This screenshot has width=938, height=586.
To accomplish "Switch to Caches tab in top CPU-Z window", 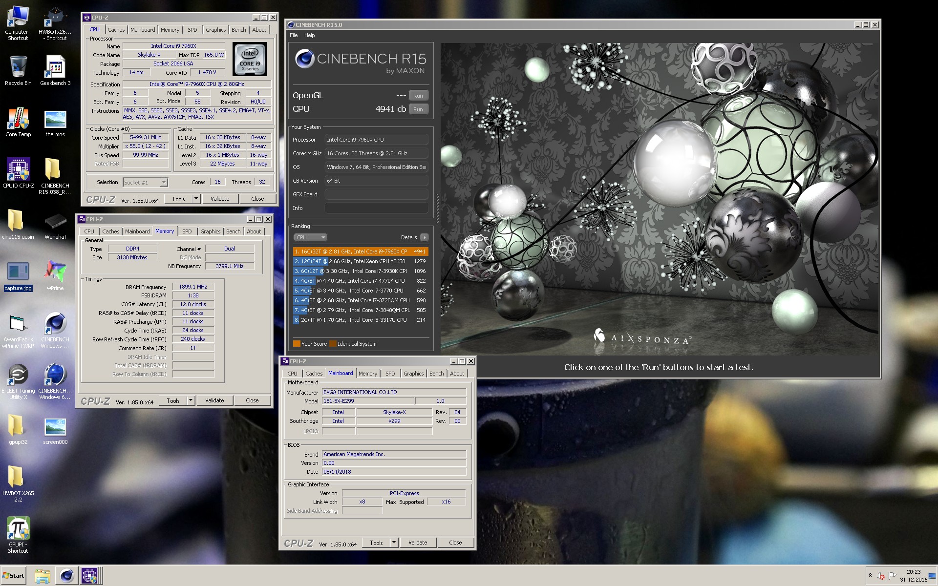I will [x=116, y=30].
